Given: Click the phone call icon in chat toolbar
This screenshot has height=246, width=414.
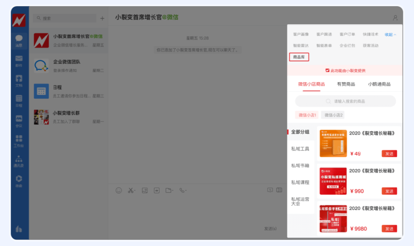Looking at the screenshot, I should pyautogui.click(x=182, y=190).
